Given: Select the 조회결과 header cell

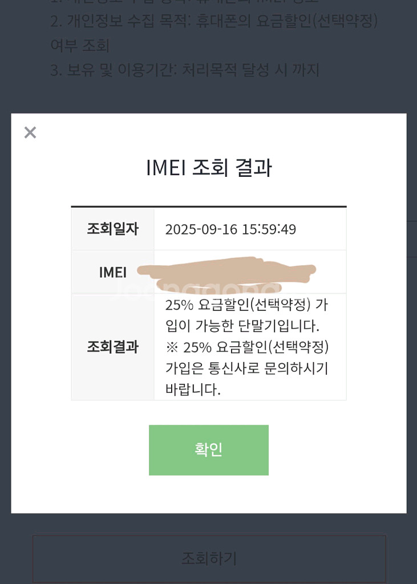Looking at the screenshot, I should [x=112, y=347].
